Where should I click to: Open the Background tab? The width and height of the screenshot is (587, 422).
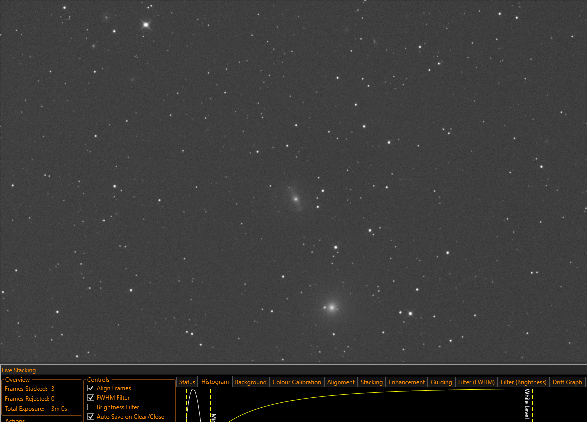point(251,382)
